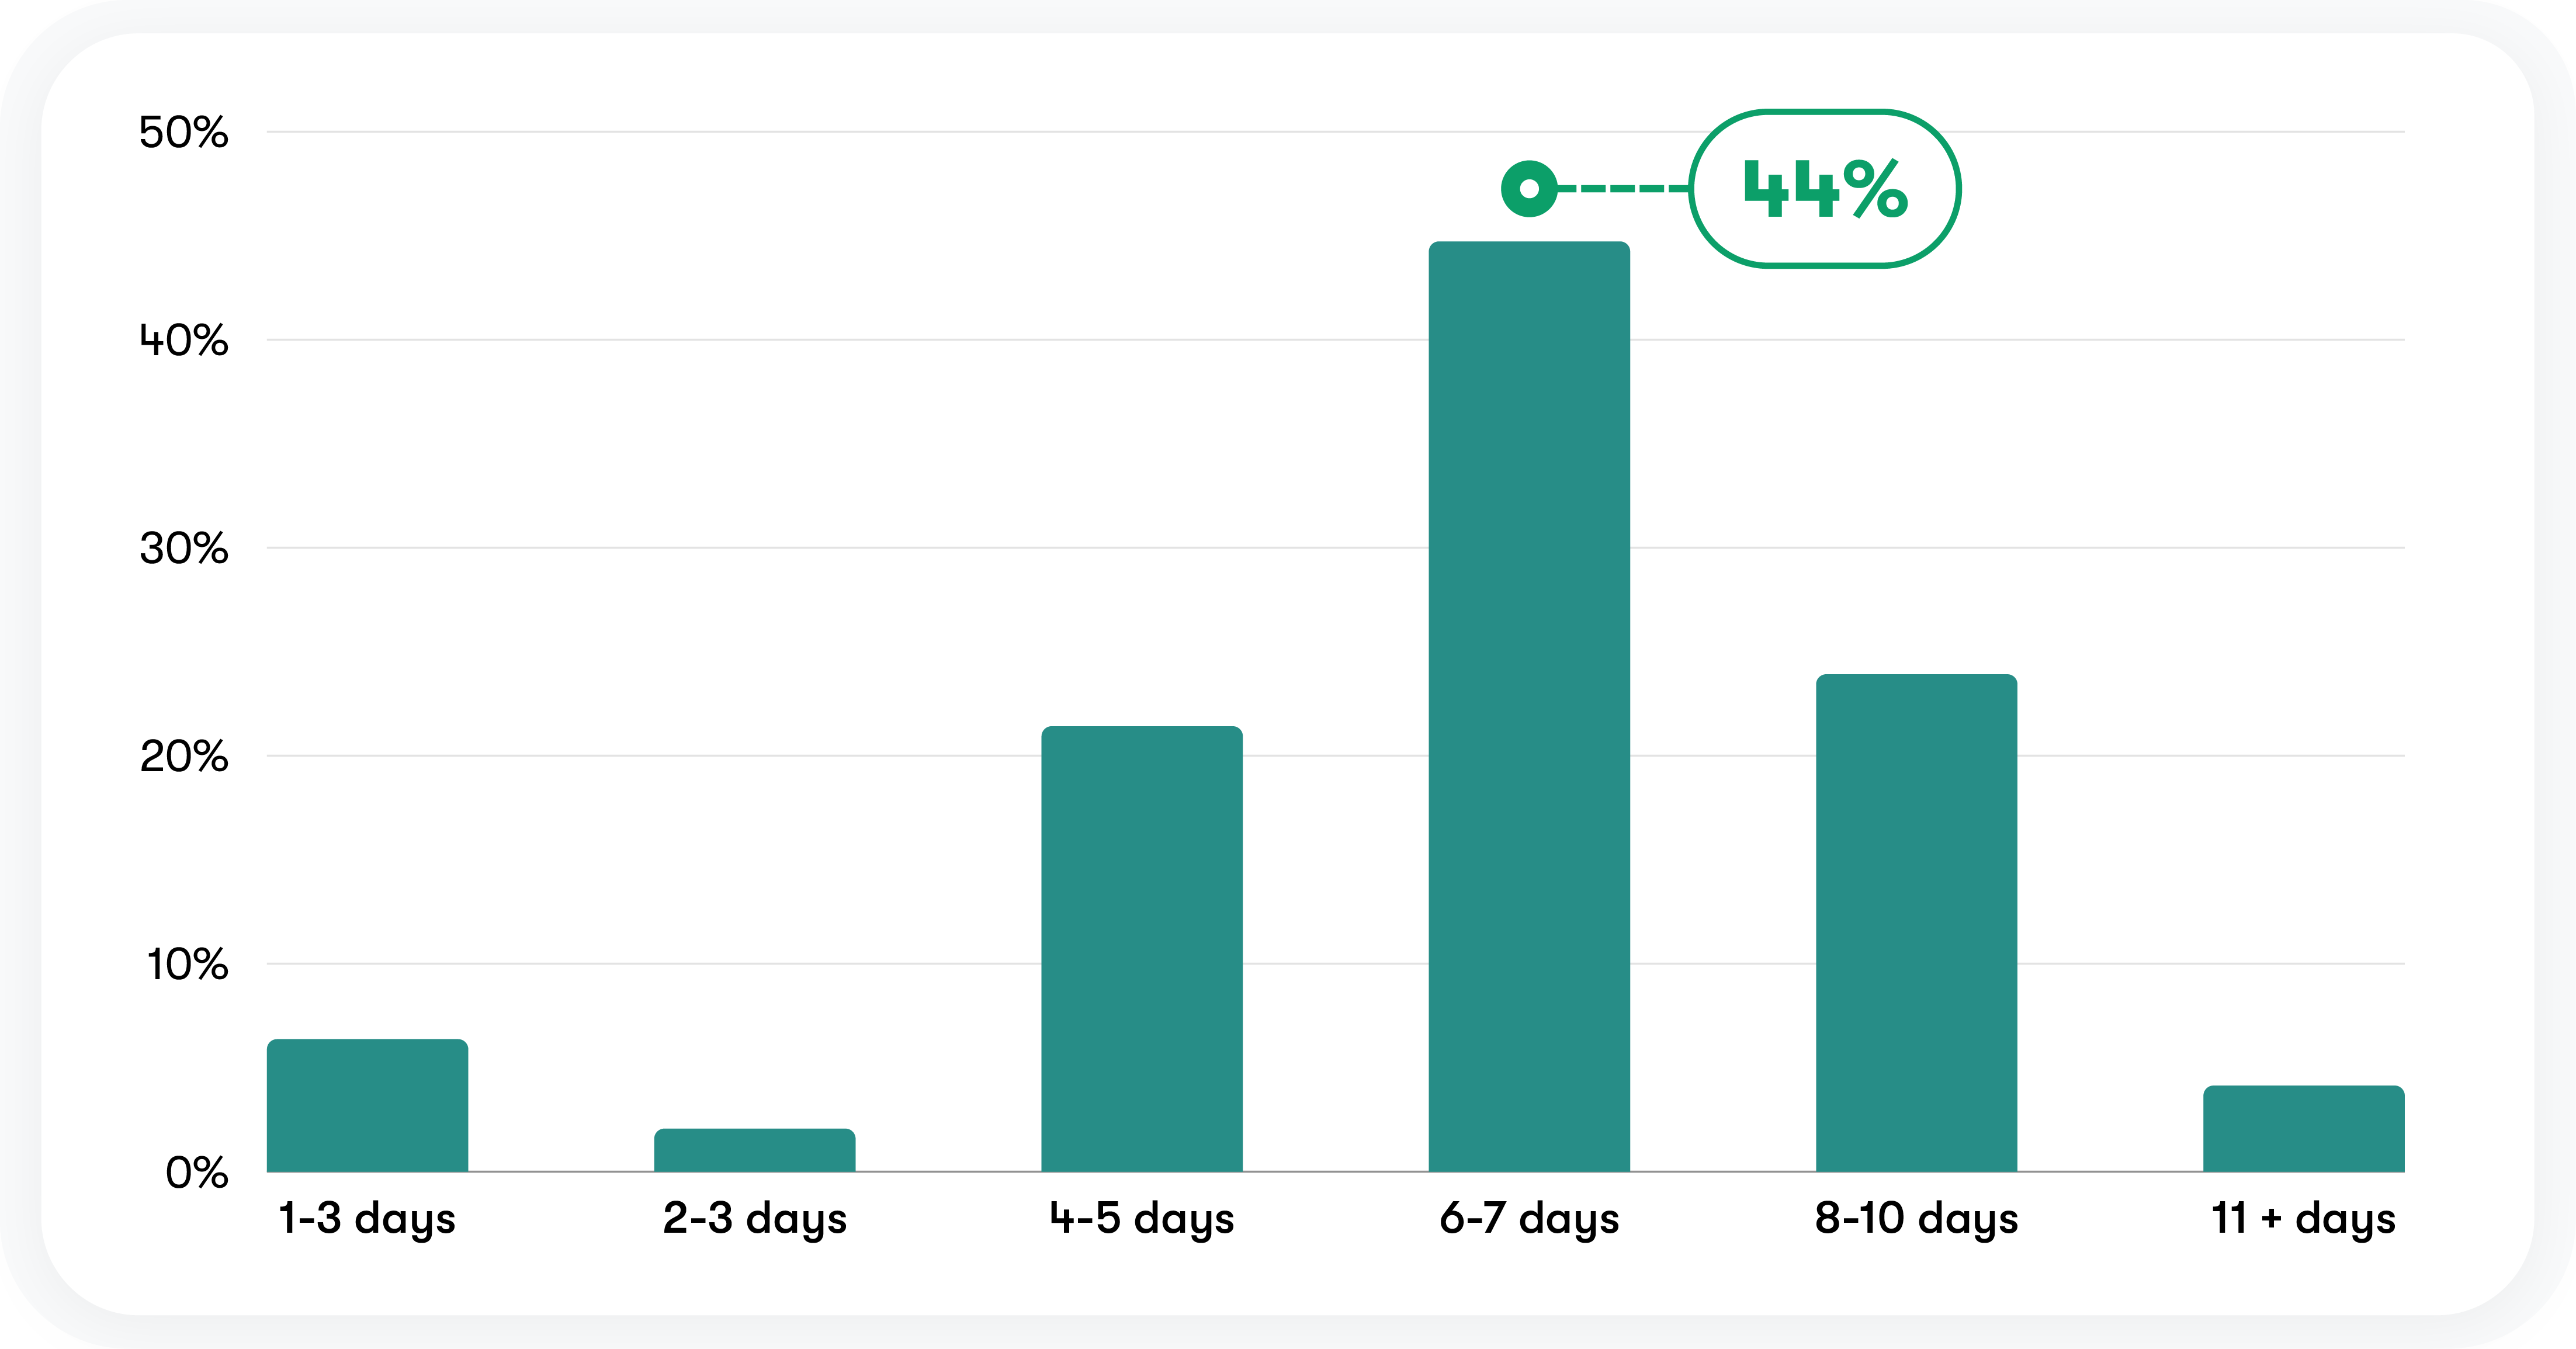Image resolution: width=2576 pixels, height=1349 pixels.
Task: Select the 1-3 days bar
Action: pyautogui.click(x=367, y=1105)
